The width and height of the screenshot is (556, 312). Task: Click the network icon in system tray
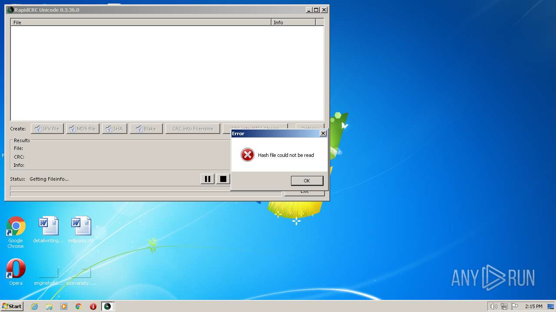coord(504,306)
